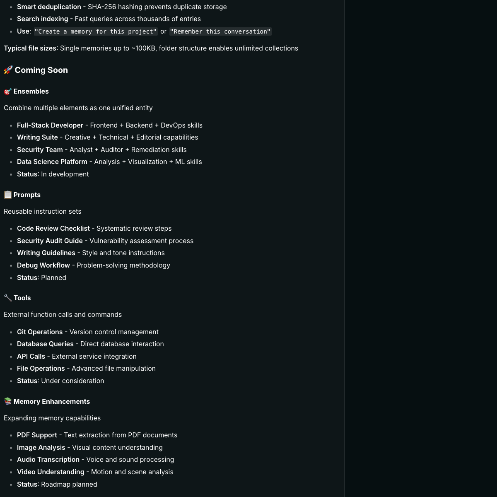
Task: Click the books icon beside Memory Enhancements
Action: click(x=8, y=401)
